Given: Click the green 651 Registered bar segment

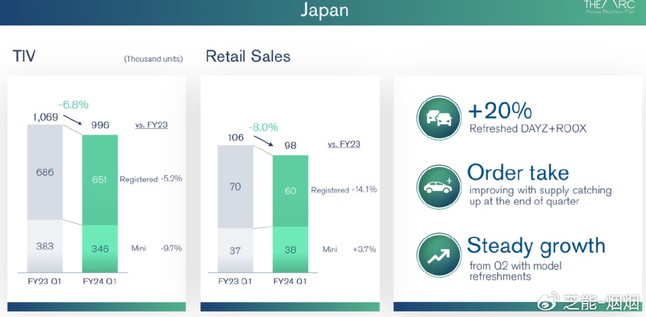Looking at the screenshot, I should pos(100,179).
